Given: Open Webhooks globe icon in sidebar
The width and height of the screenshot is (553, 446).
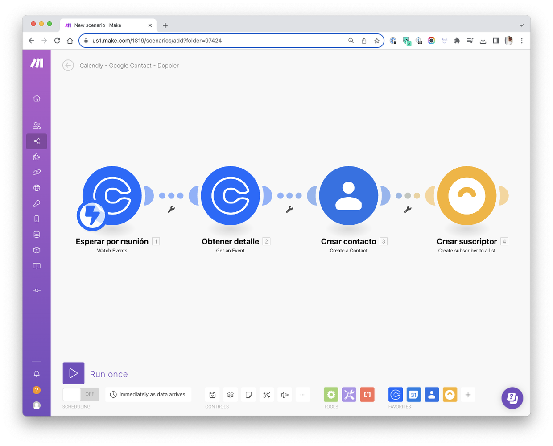Looking at the screenshot, I should click(x=37, y=188).
